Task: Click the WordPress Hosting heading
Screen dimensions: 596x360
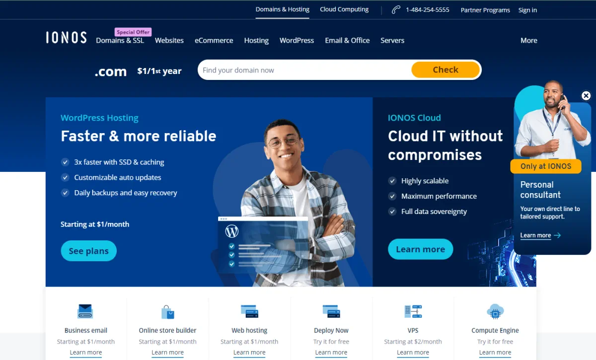Action: pos(99,118)
